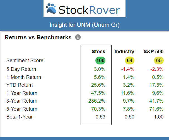Click the info icon beside Returns vs Benchmarks
The image size is (169, 140).
pyautogui.click(x=78, y=37)
